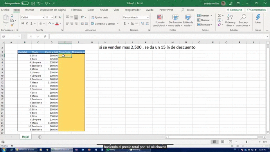Click the Compartir button
The height and width of the screenshot is (152, 270).
pos(234,10)
